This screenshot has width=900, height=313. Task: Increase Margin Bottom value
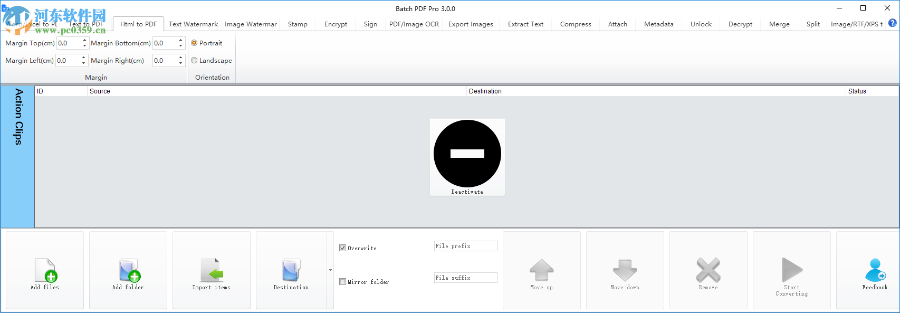181,40
